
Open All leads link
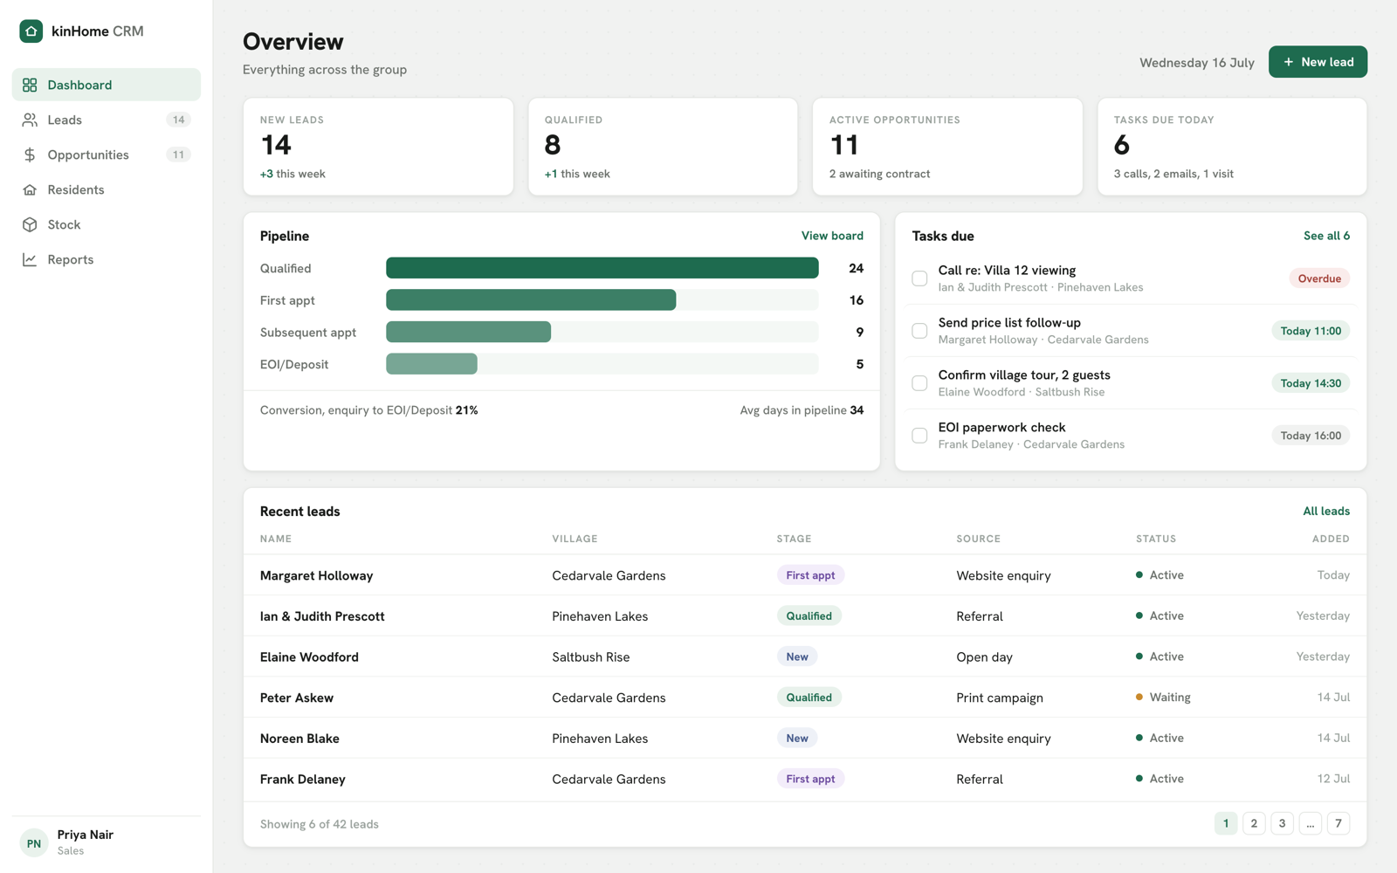coord(1326,511)
